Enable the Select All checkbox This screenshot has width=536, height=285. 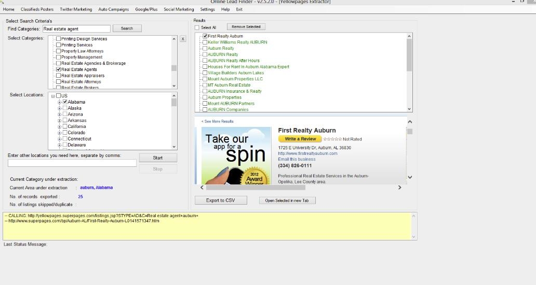tap(197, 27)
